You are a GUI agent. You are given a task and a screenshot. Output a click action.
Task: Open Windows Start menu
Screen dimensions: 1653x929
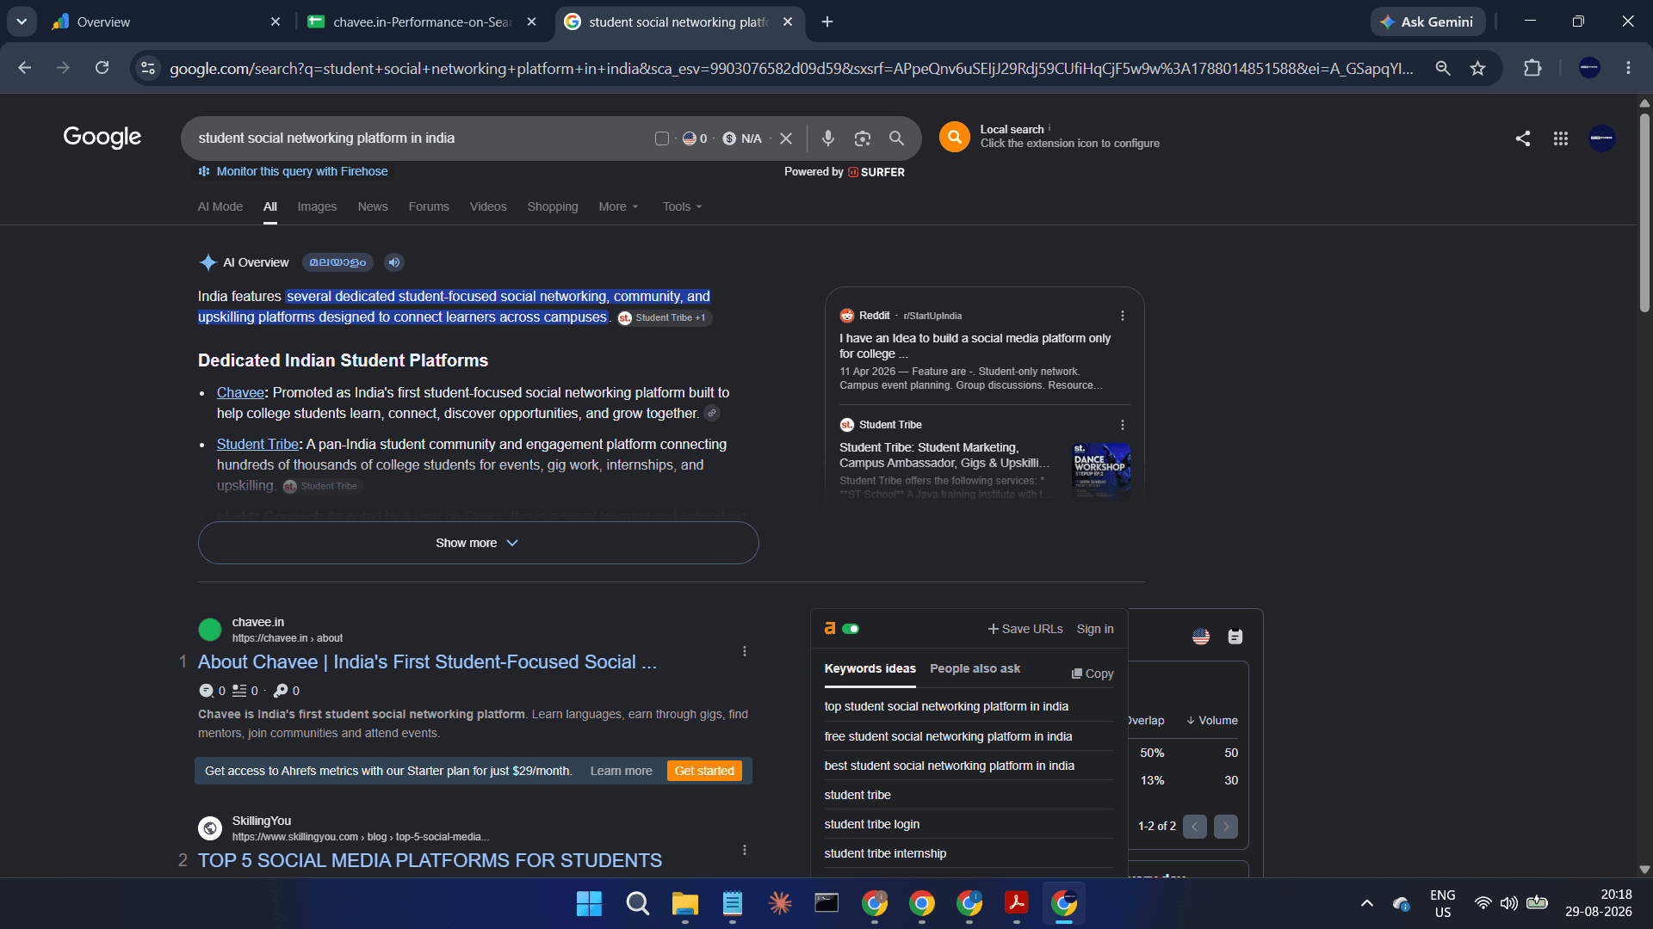(x=589, y=903)
